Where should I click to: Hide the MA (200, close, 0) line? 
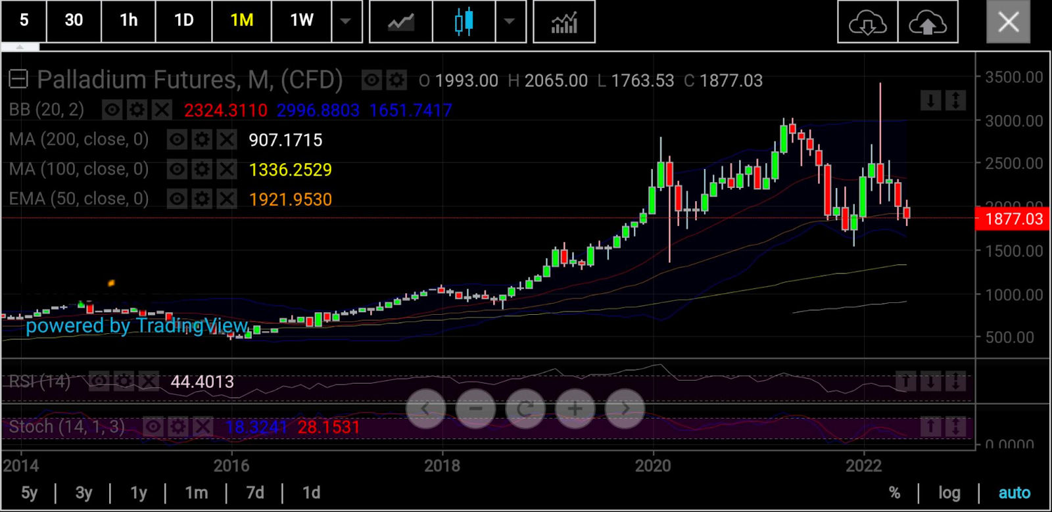(177, 139)
